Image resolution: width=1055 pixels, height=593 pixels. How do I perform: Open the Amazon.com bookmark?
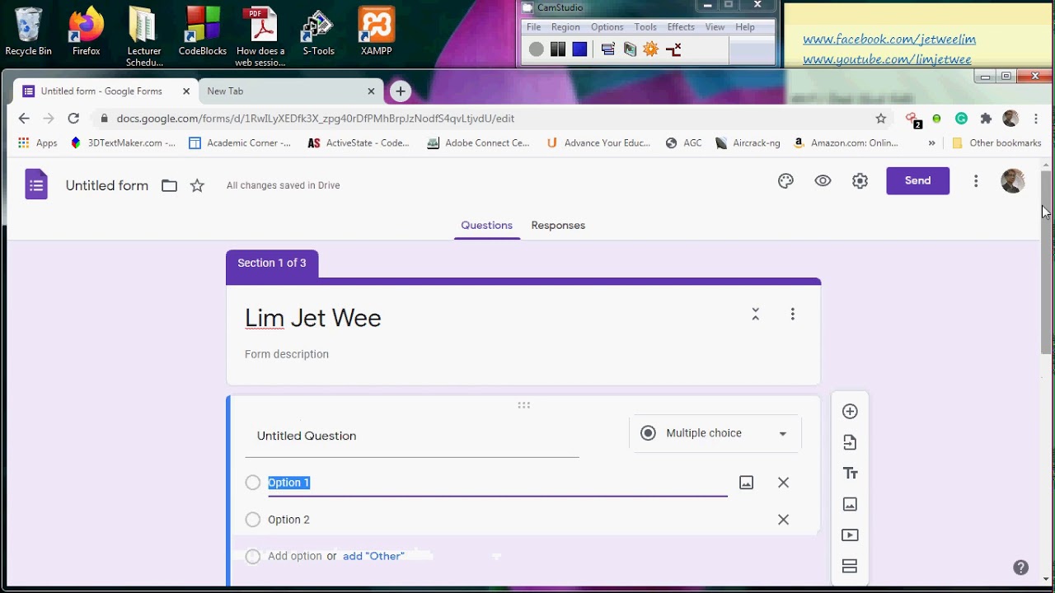(x=846, y=143)
